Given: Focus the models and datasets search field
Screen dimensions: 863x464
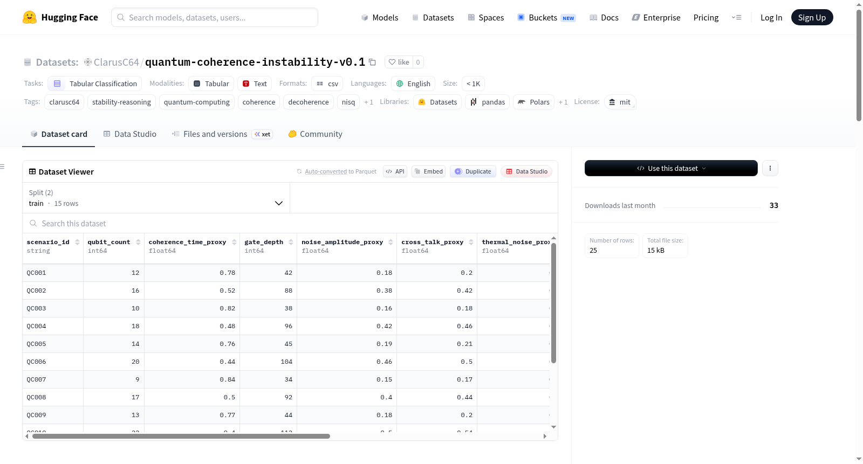Looking at the screenshot, I should coord(215,17).
